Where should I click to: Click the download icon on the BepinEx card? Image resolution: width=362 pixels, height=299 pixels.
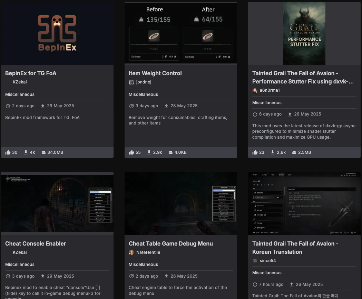click(x=26, y=152)
